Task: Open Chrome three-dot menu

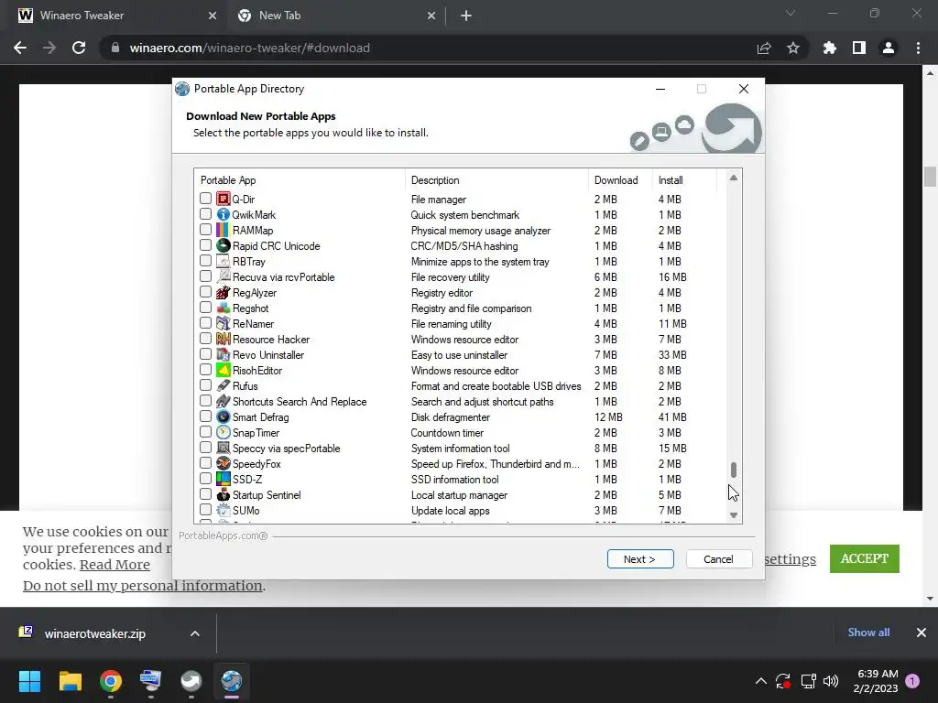Action: pos(918,48)
